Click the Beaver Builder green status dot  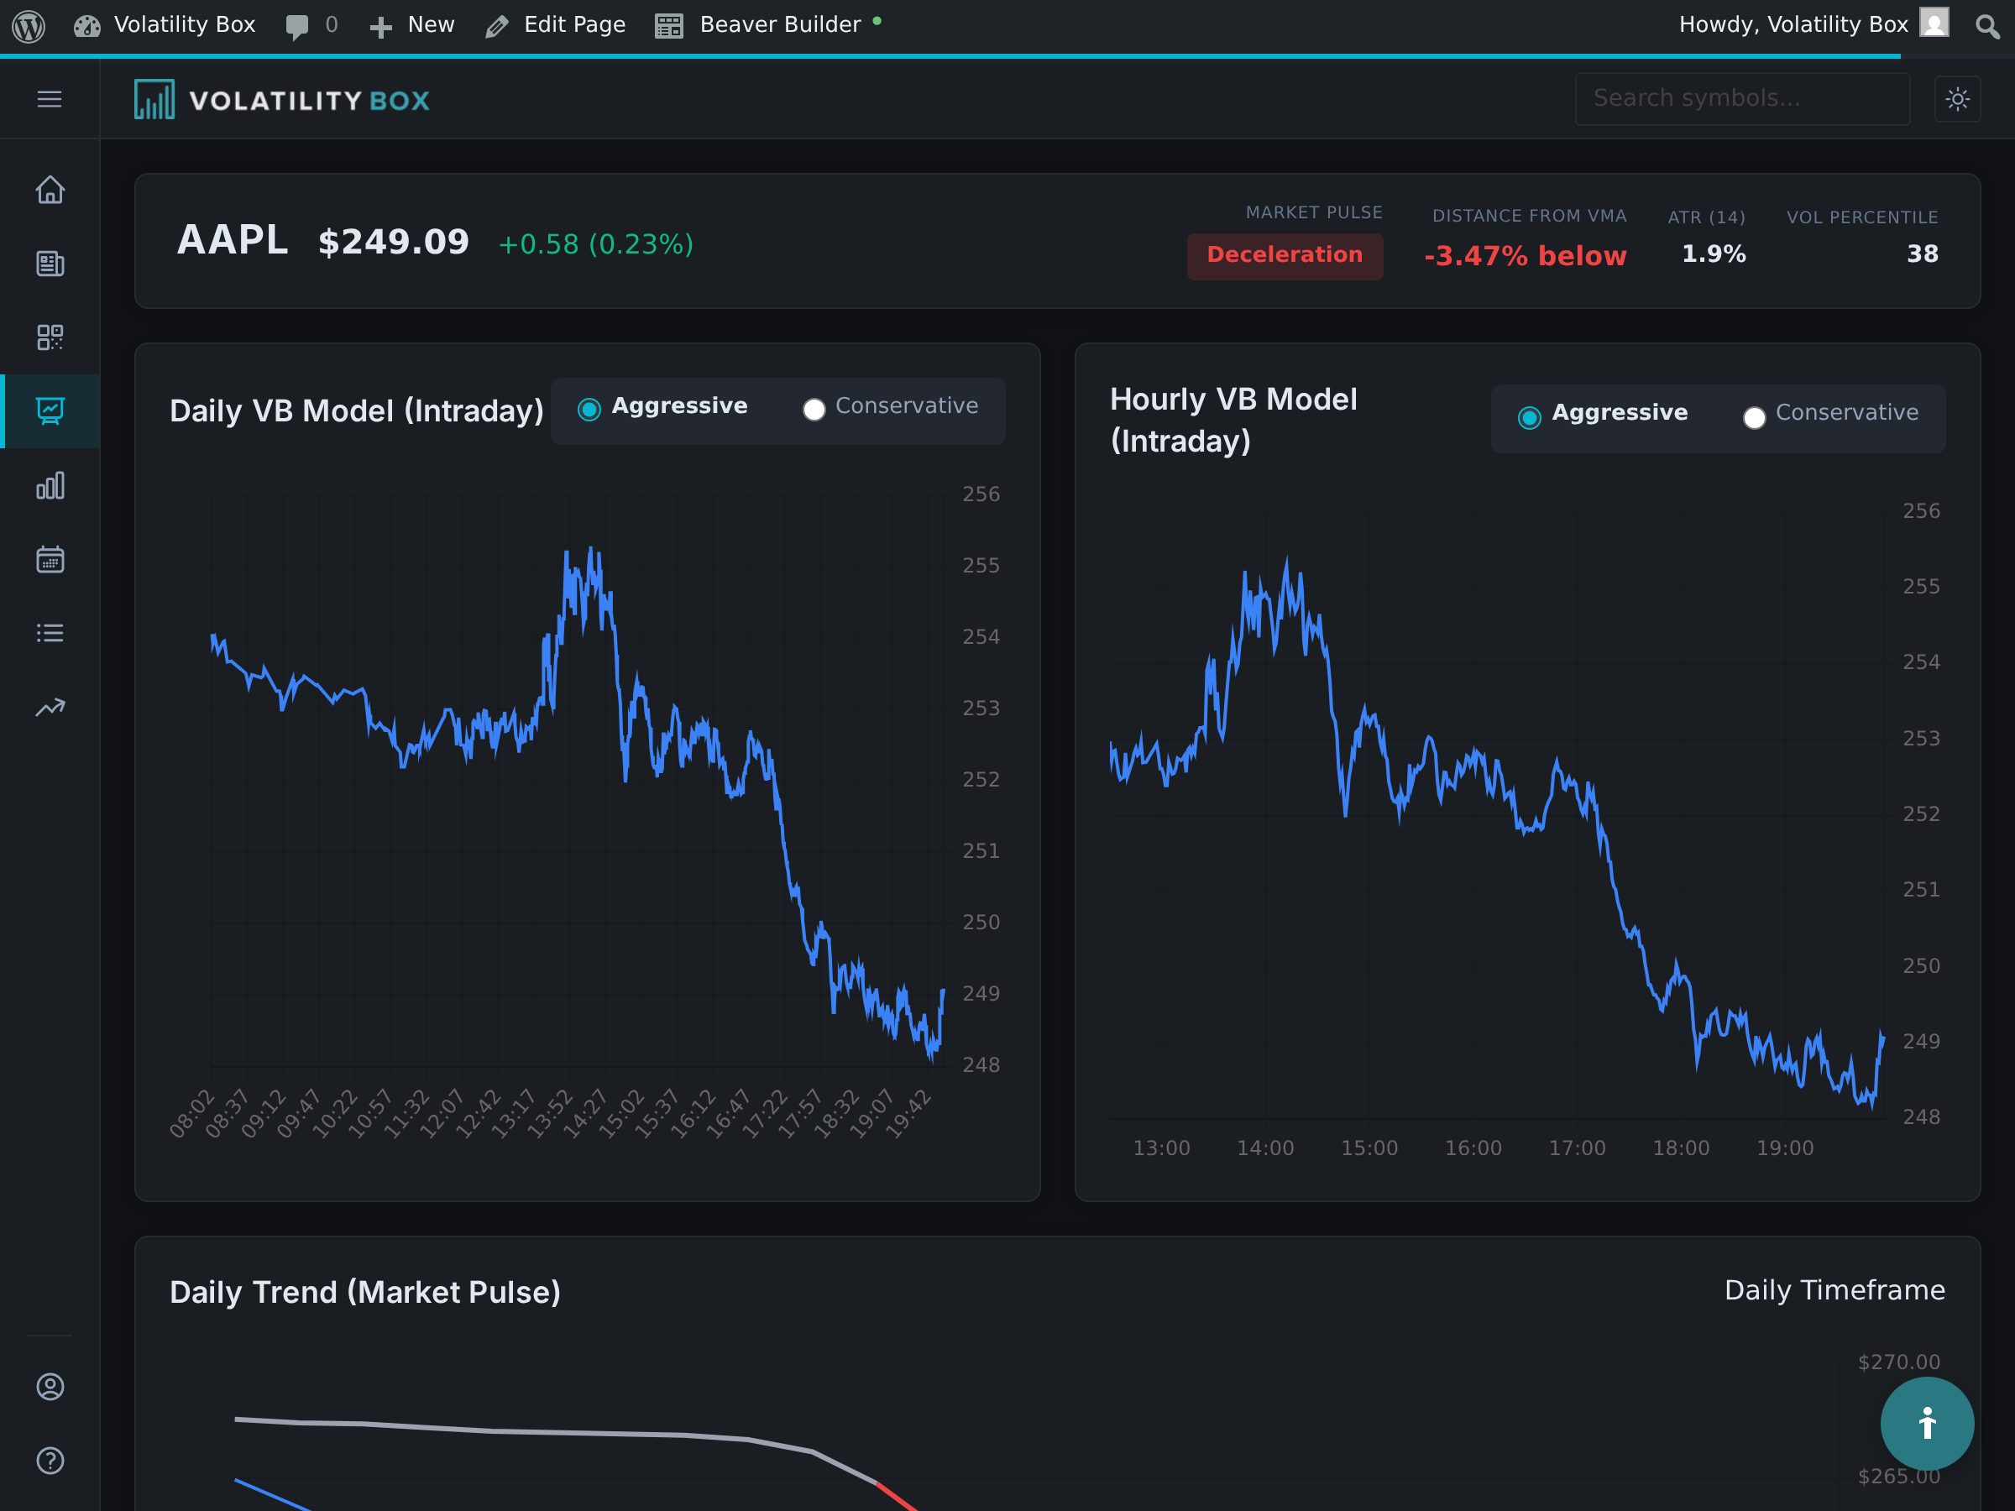point(877,20)
